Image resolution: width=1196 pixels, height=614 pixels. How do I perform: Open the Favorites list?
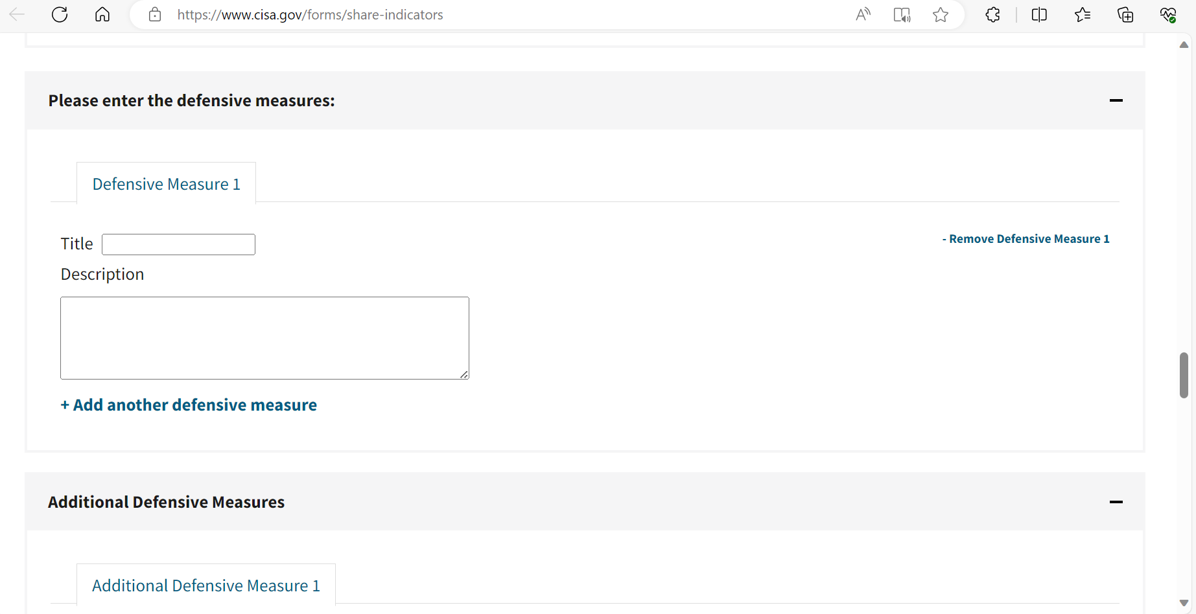[1082, 15]
